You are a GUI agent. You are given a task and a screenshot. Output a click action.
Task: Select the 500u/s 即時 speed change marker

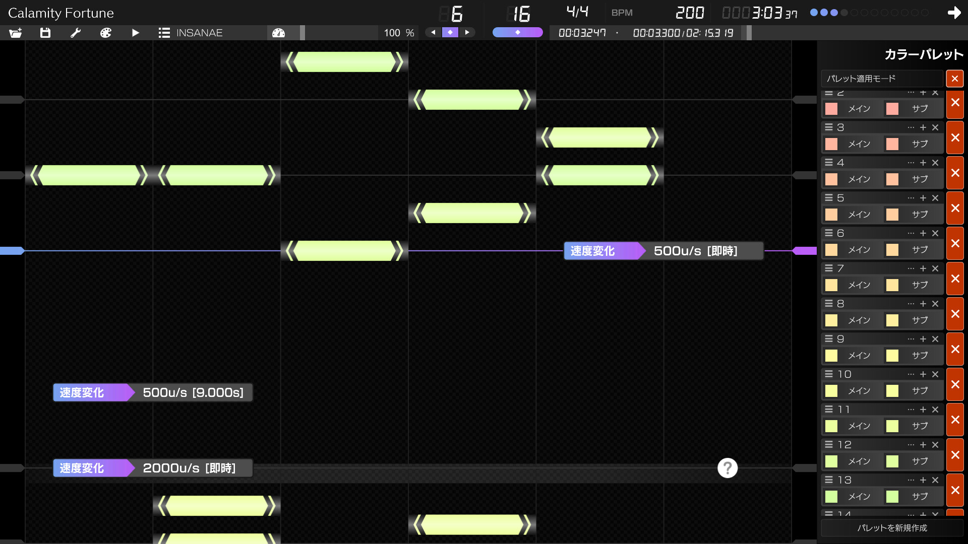click(x=663, y=250)
